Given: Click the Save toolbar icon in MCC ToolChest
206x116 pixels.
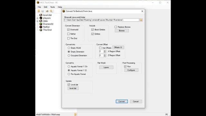Looking at the screenshot, I should (x=42, y=11).
